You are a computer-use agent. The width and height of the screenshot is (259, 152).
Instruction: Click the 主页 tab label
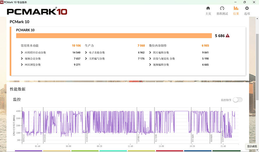(208, 14)
